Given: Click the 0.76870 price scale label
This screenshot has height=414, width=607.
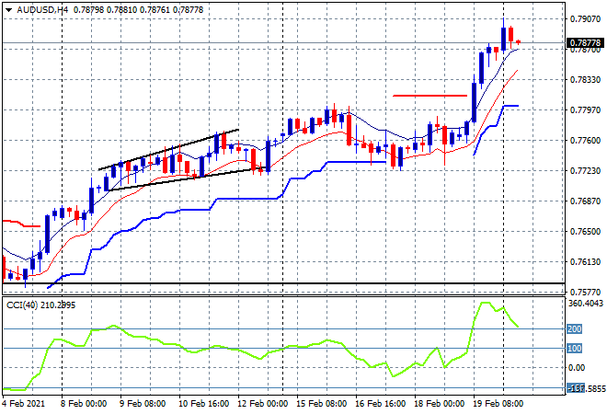Looking at the screenshot, I should click(x=585, y=201).
